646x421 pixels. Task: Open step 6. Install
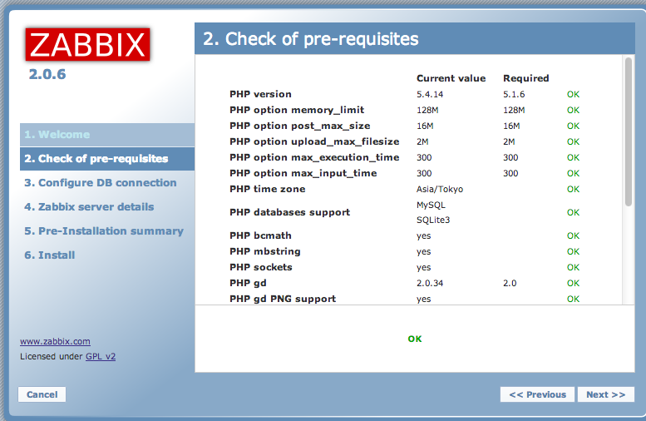pos(49,255)
